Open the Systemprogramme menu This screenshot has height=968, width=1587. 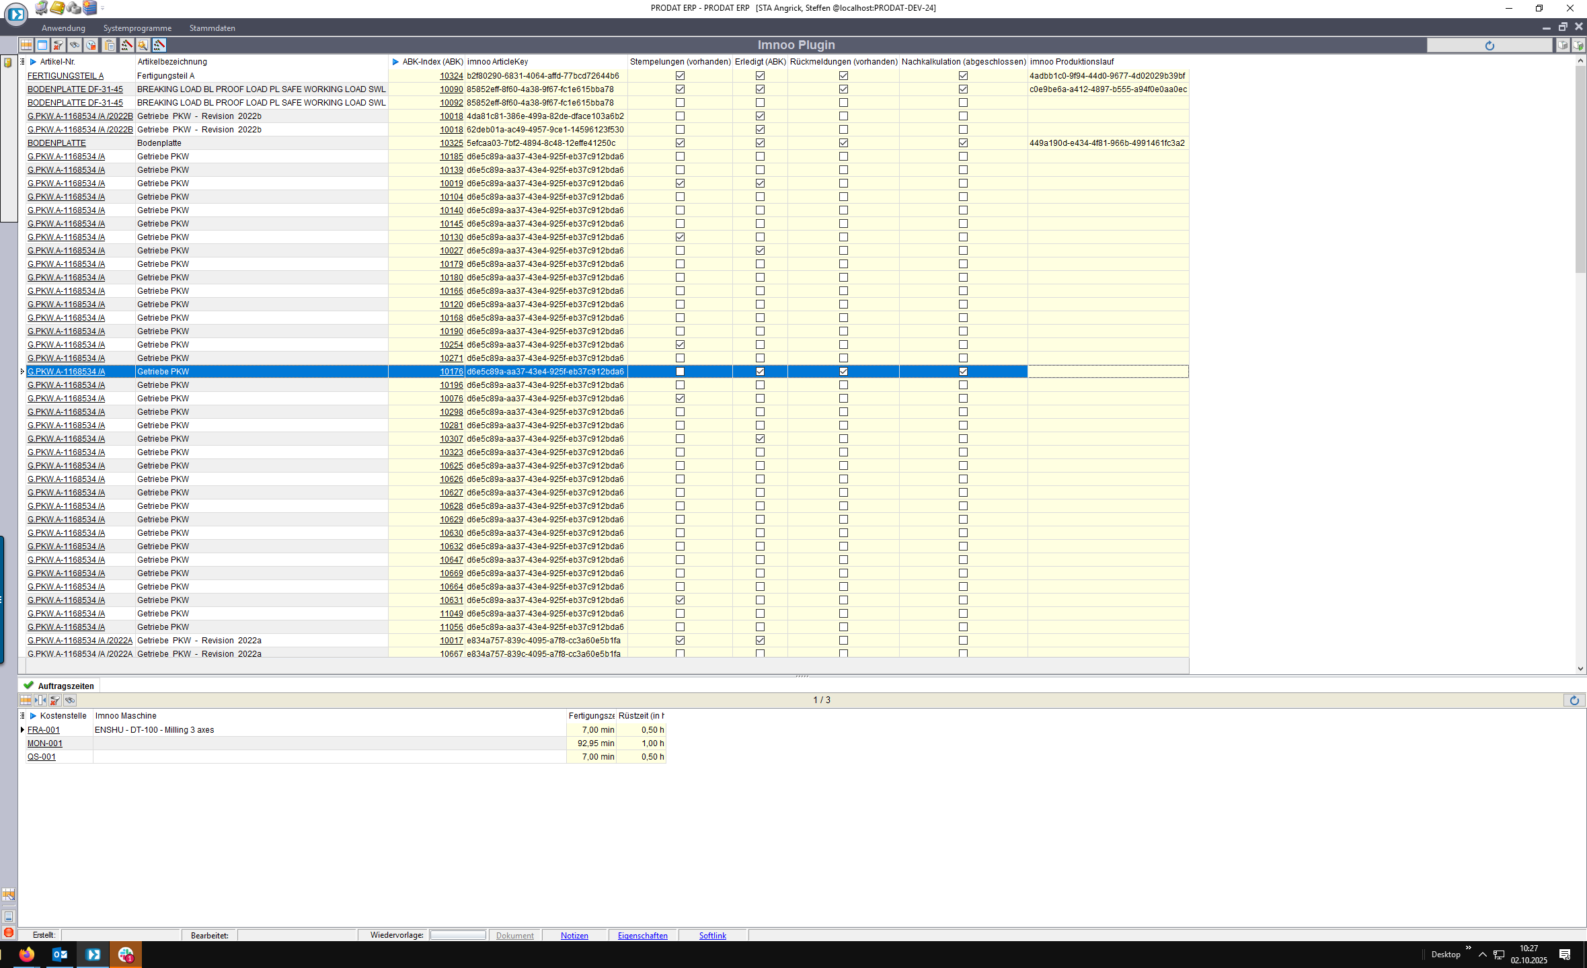pyautogui.click(x=137, y=28)
